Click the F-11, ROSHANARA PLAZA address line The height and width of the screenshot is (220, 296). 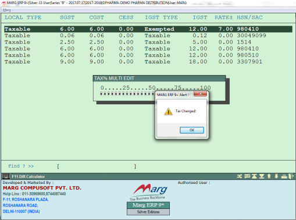(26, 200)
